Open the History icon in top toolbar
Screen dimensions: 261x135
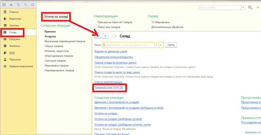pos(18,5)
